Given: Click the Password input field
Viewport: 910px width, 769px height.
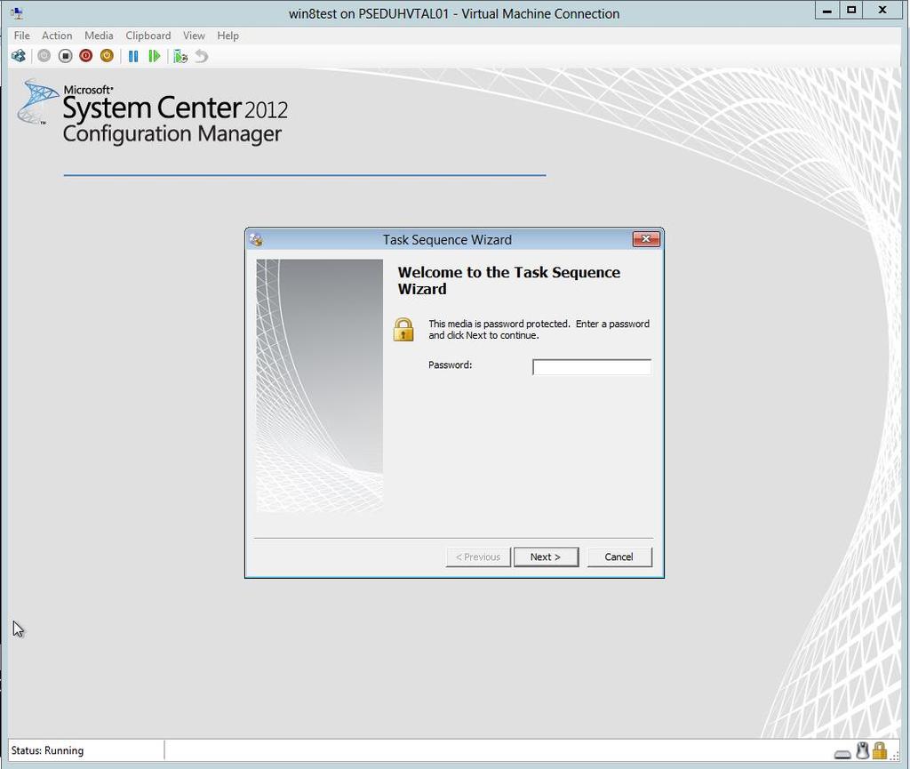Looking at the screenshot, I should pos(591,367).
